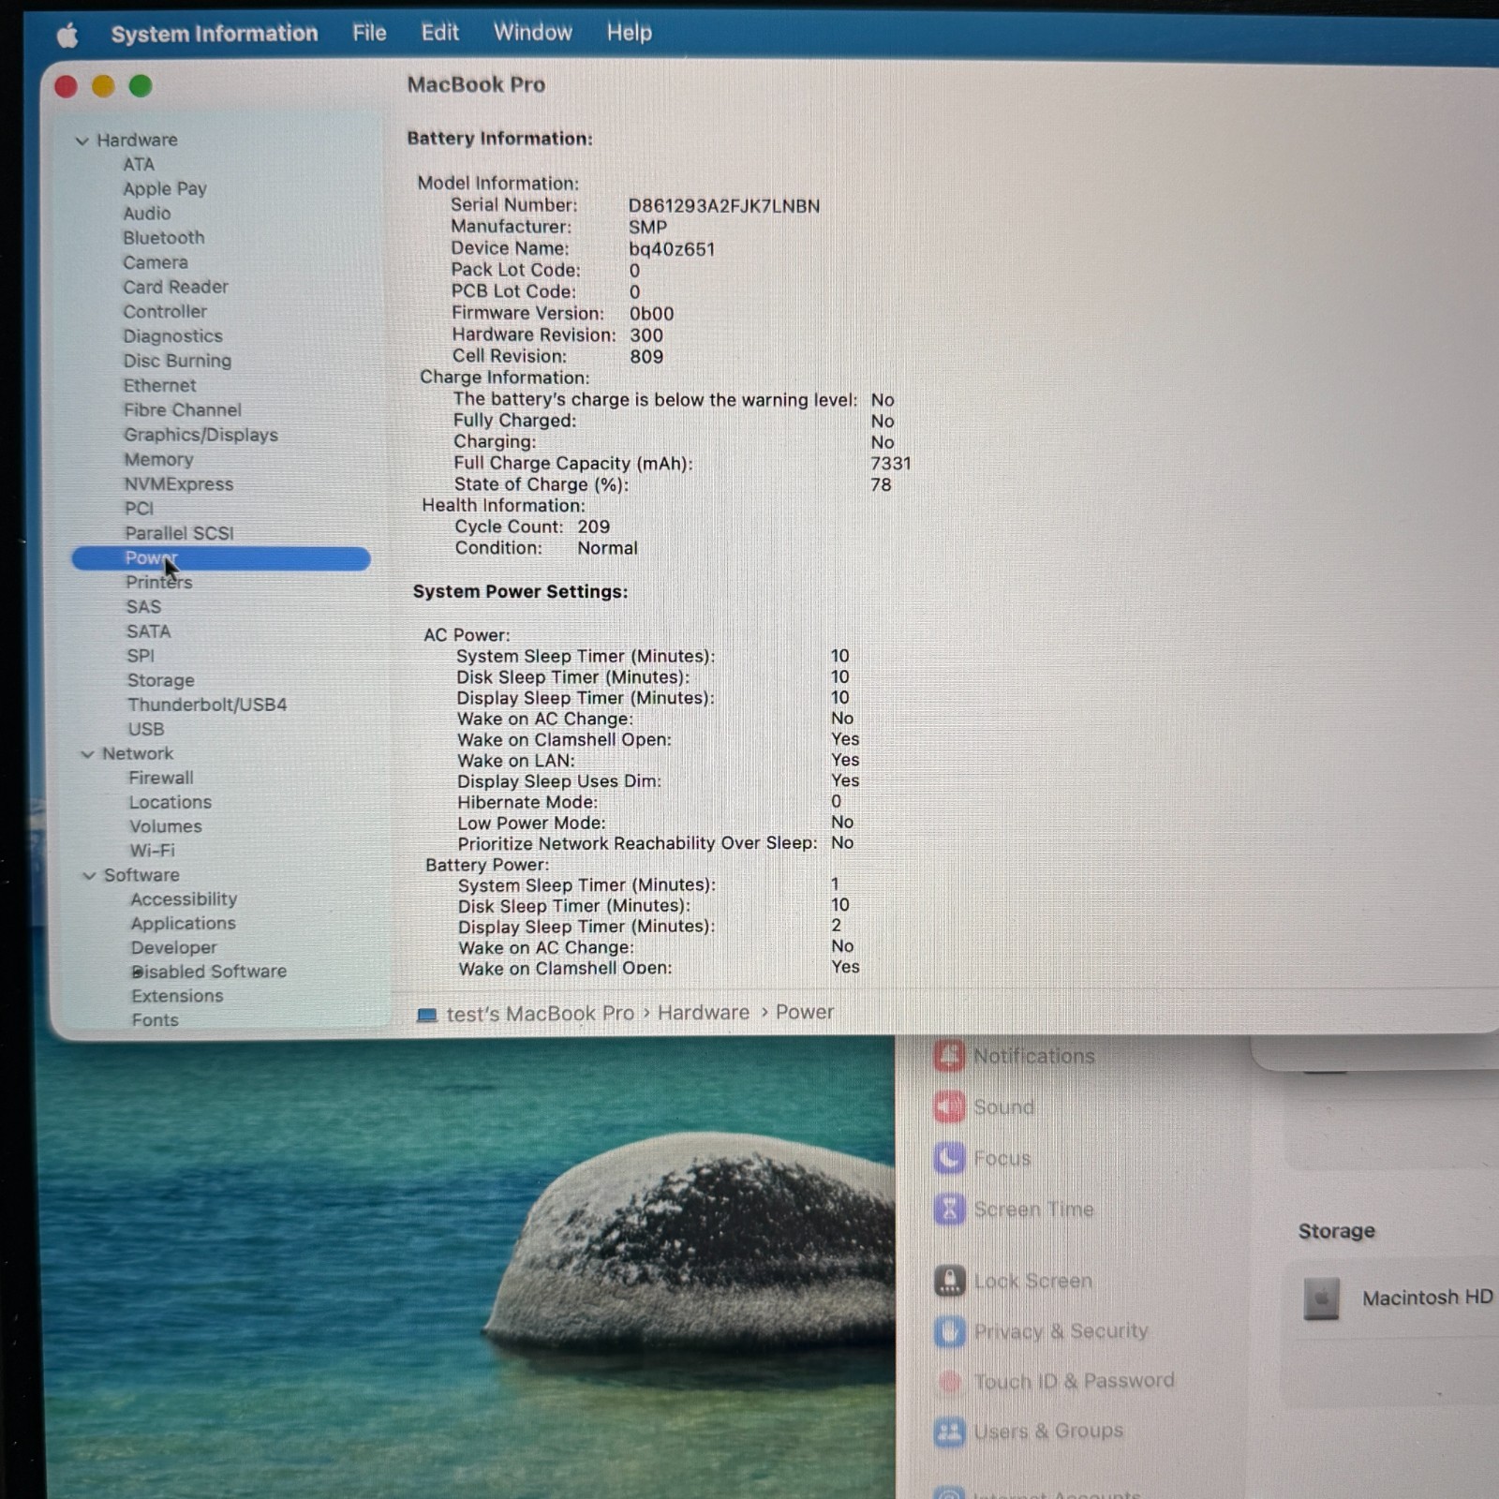Select Accessibility under Software
Viewport: 1499px width, 1499px height.
pyautogui.click(x=184, y=899)
